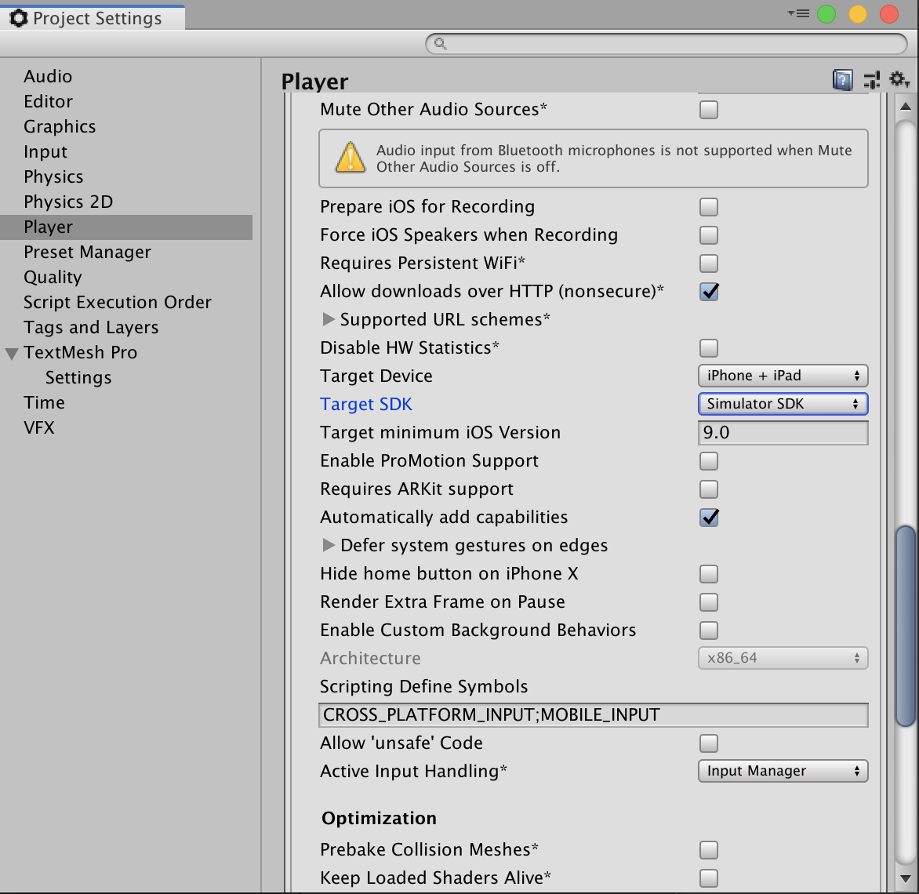Screen dimensions: 919x894
Task: Switch to the Graphics settings category
Action: click(60, 126)
